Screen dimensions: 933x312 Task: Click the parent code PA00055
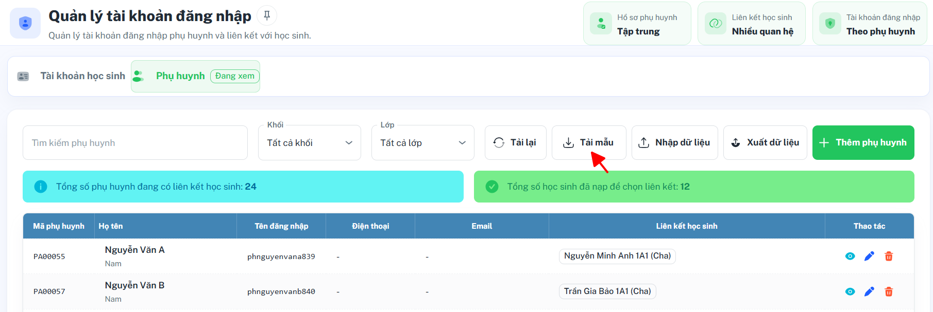click(x=49, y=256)
